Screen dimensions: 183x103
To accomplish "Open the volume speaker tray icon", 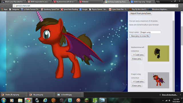I will pos(170,100).
